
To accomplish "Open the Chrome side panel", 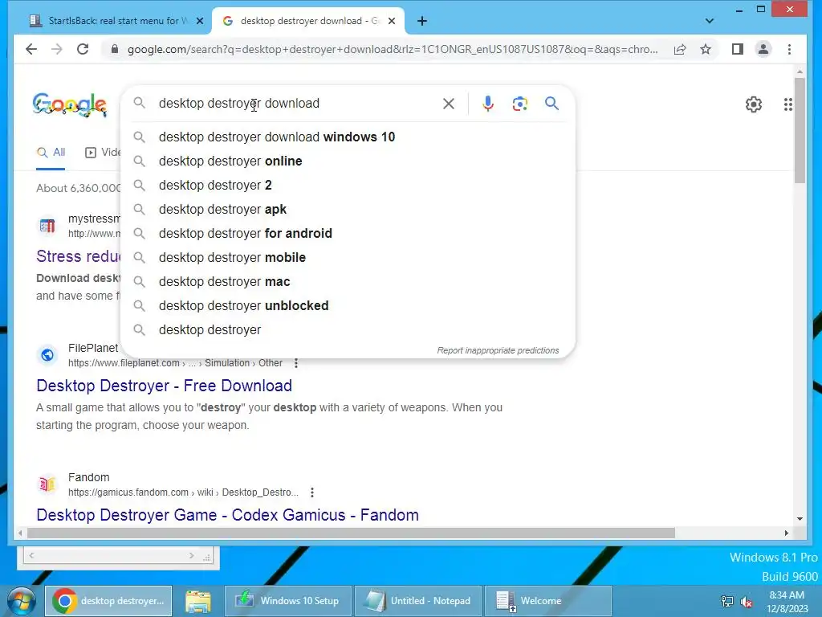I will pos(738,49).
